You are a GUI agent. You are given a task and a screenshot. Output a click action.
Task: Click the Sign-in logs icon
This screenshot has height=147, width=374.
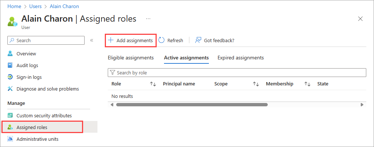pyautogui.click(x=10, y=77)
